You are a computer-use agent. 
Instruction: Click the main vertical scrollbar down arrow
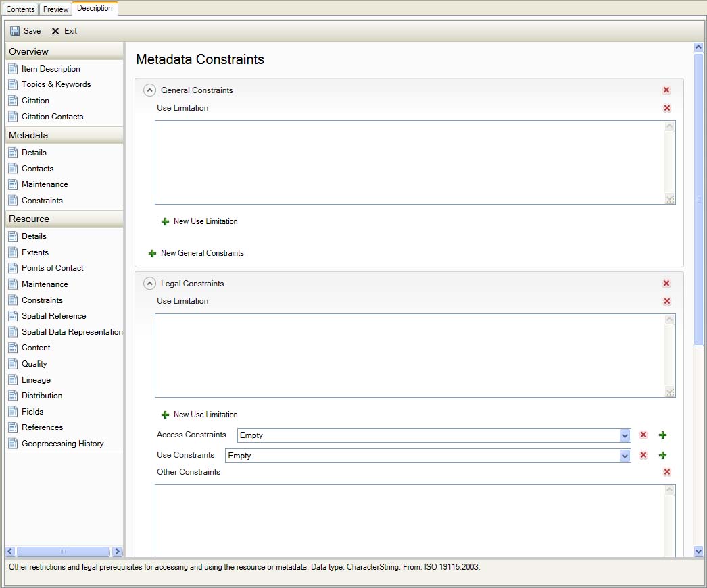point(699,552)
